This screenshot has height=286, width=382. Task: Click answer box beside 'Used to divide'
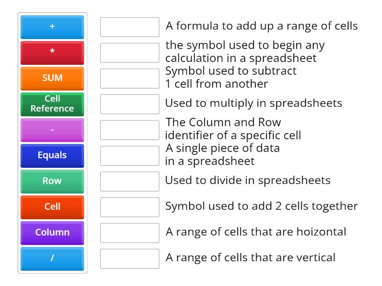[x=129, y=182]
